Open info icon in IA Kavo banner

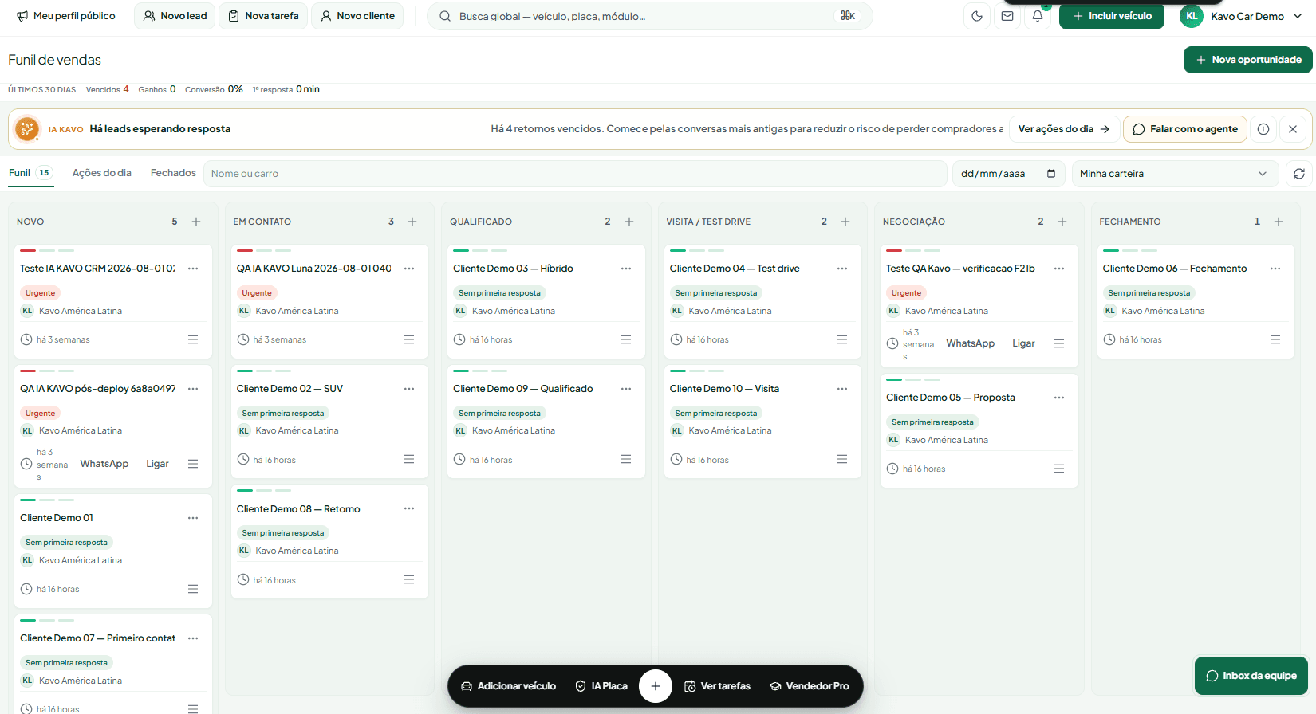tap(1263, 129)
